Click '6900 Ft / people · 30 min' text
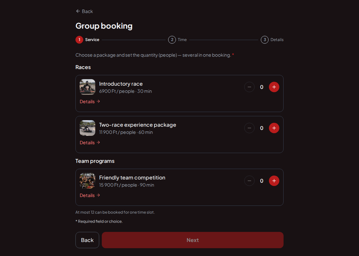 click(x=126, y=91)
